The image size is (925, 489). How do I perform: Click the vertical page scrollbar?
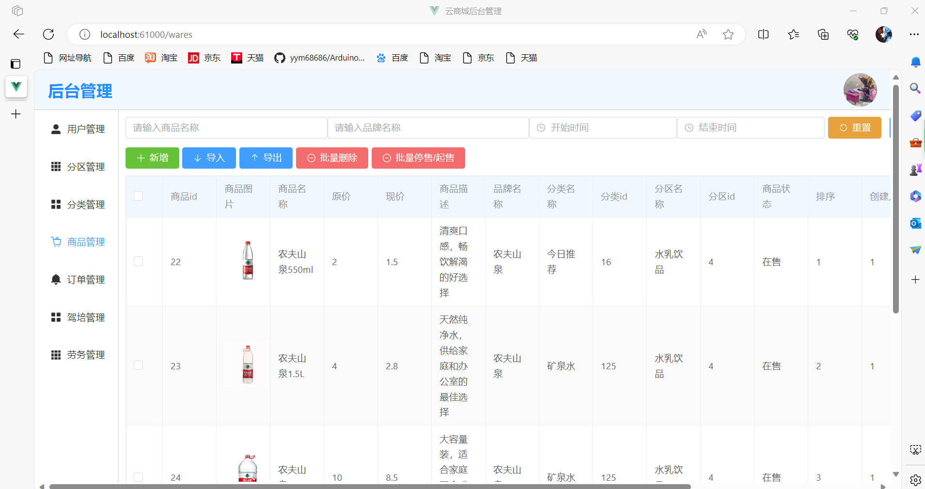[896, 199]
